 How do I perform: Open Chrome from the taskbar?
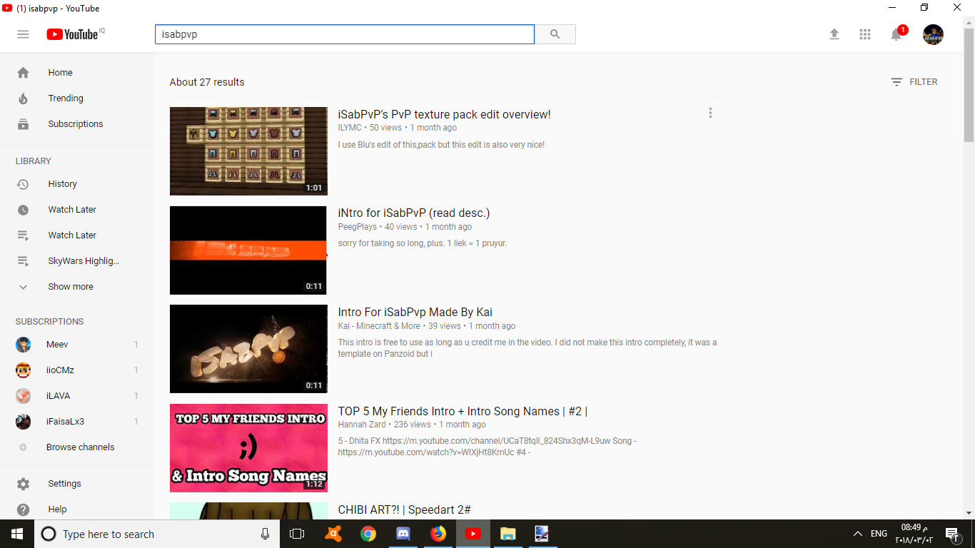368,534
